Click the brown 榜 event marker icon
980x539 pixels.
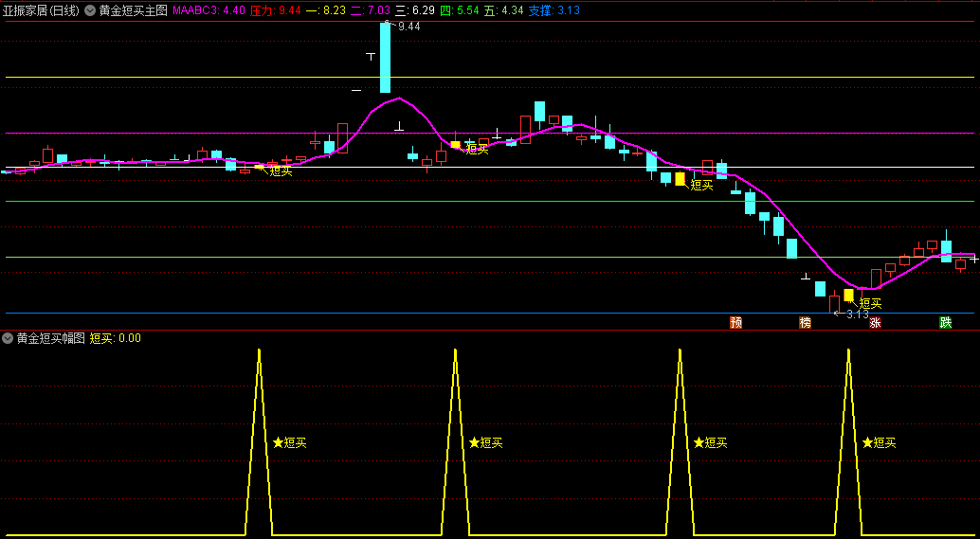pyautogui.click(x=805, y=322)
